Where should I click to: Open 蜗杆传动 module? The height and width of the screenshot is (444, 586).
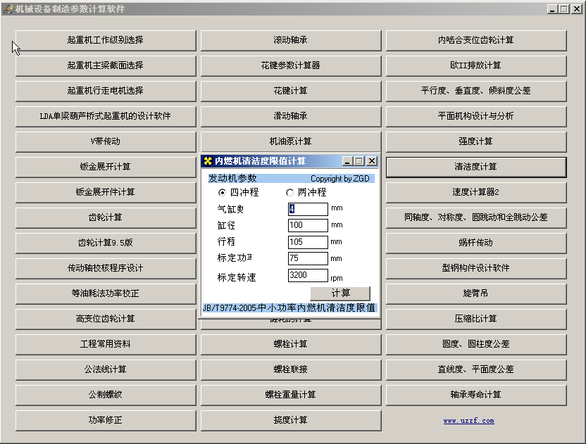[476, 243]
